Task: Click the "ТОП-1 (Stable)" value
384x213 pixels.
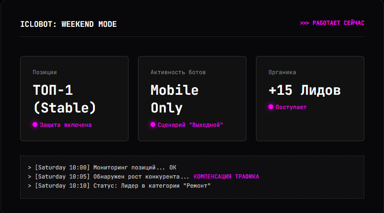Action: click(64, 99)
